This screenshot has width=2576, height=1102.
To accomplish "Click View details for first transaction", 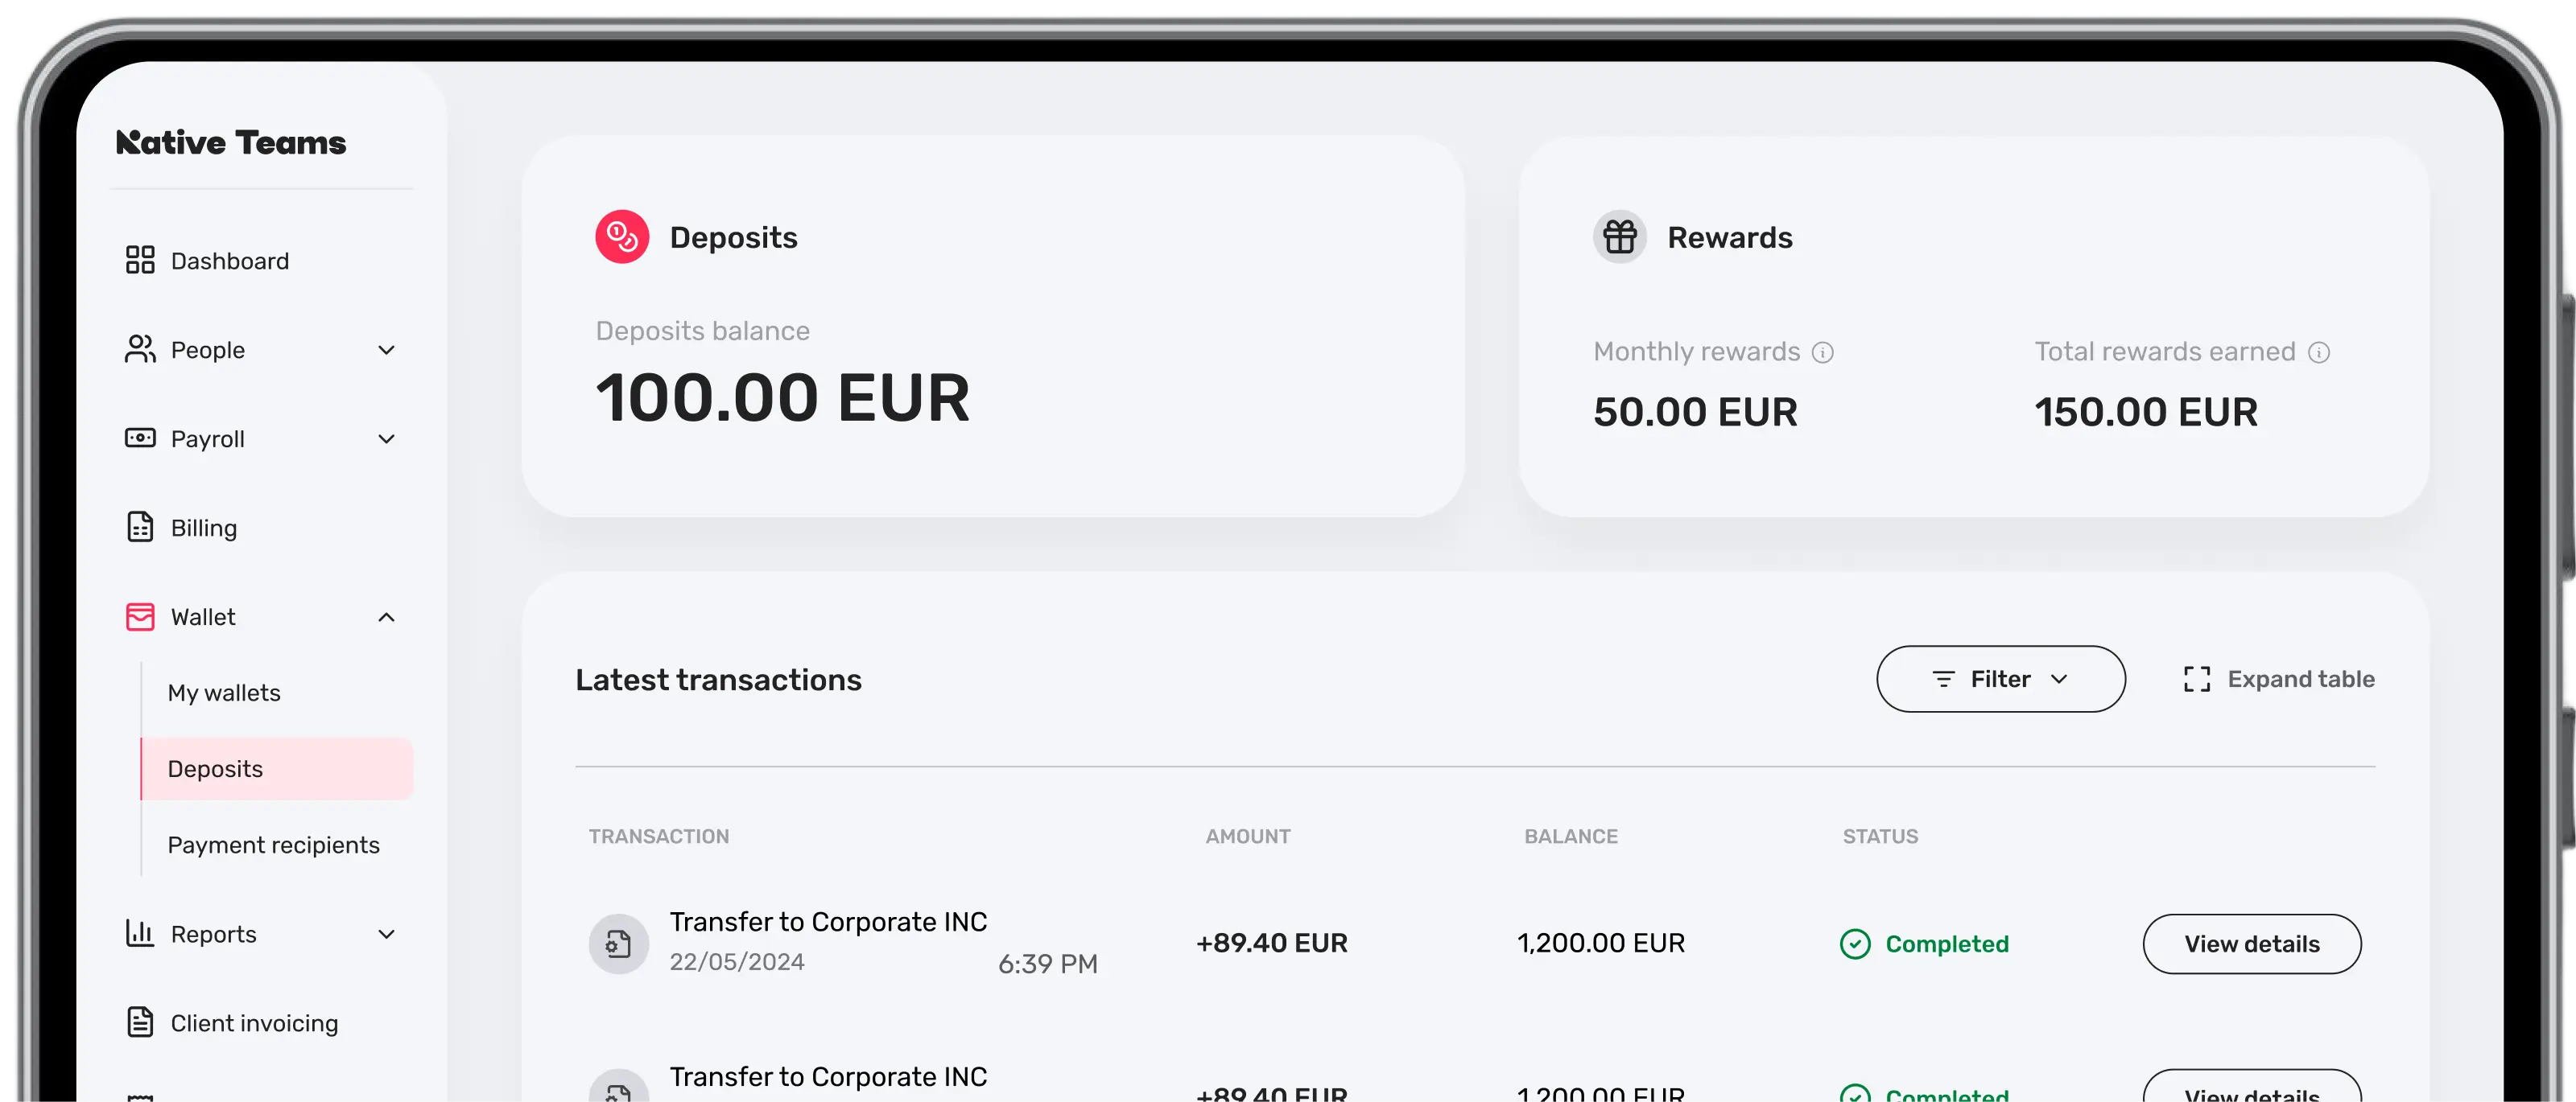I will tap(2252, 944).
